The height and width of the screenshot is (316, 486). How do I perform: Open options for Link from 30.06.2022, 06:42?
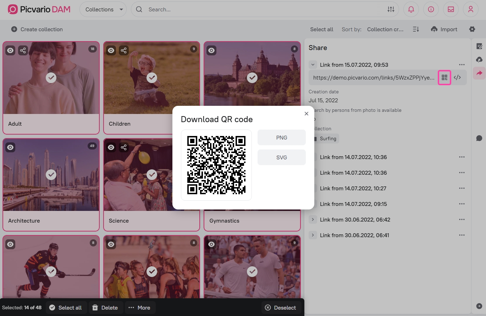point(462,219)
